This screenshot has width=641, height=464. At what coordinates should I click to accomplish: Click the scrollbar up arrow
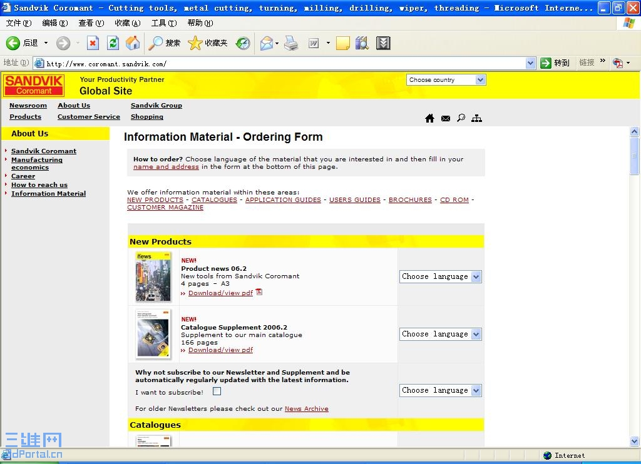pyautogui.click(x=634, y=131)
